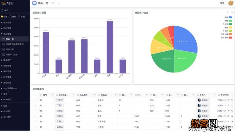Click the blue legend swatch in pie chart

point(230,17)
